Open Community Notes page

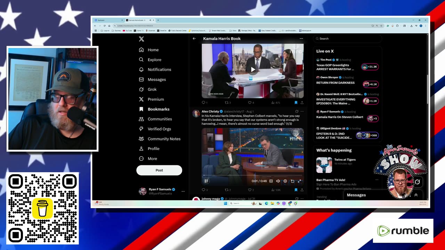tap(160, 139)
